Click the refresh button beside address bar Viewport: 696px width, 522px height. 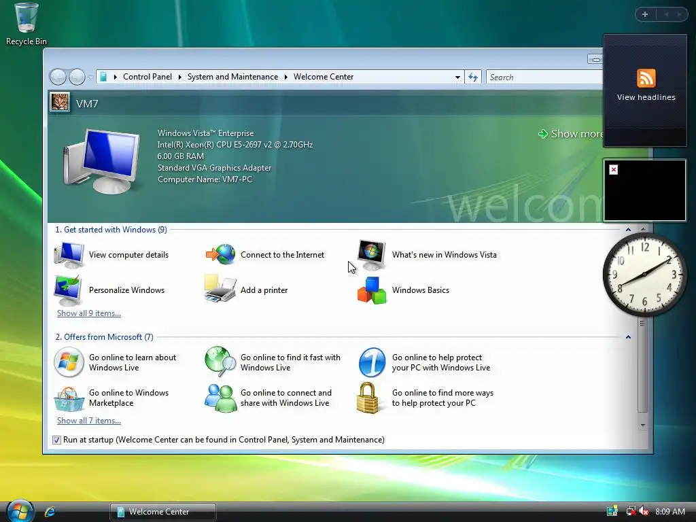point(473,77)
